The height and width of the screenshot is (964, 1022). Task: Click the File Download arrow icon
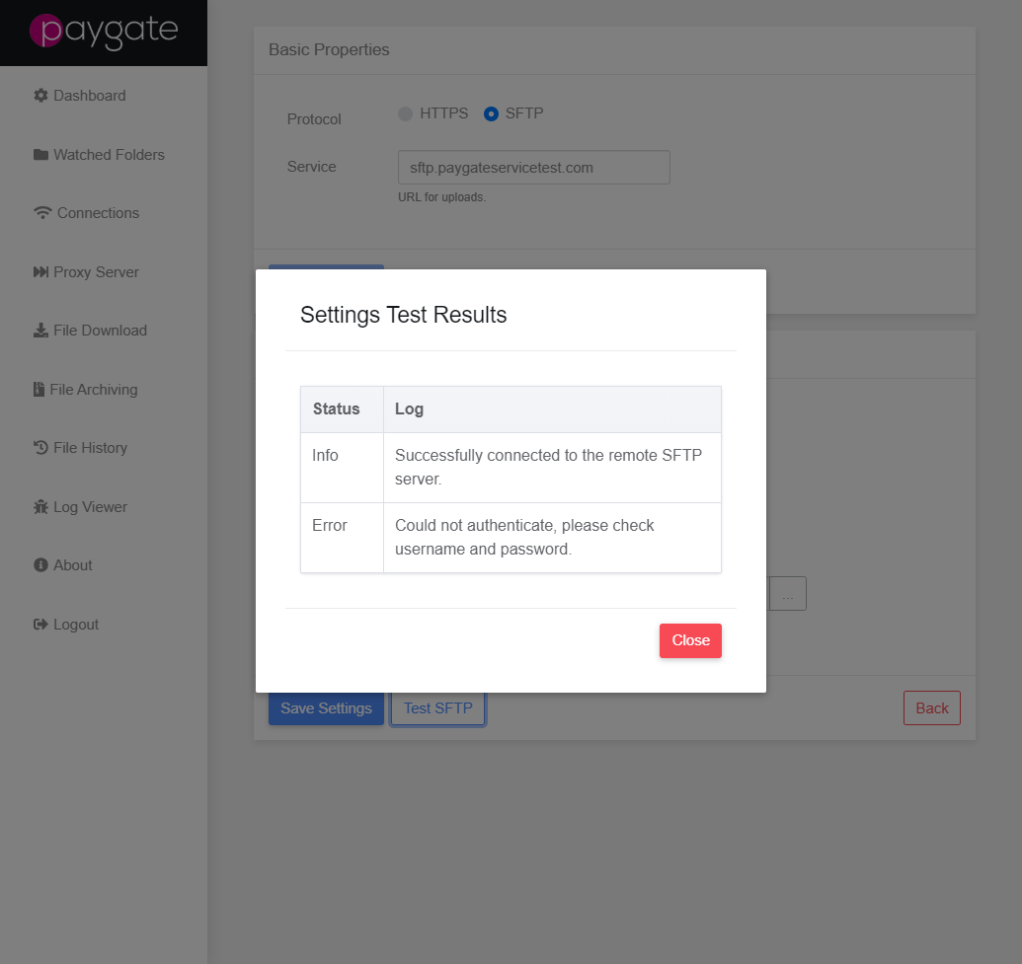(40, 331)
